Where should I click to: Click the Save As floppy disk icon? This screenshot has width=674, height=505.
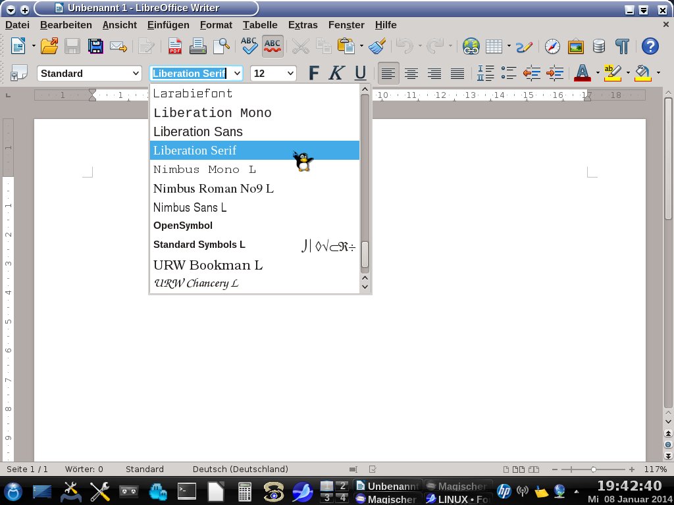[95, 45]
